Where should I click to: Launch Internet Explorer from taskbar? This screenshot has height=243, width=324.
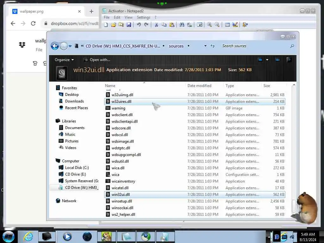(x=28, y=237)
